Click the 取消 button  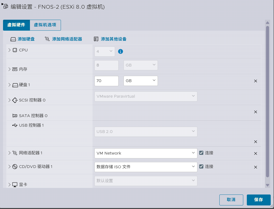point(231,200)
